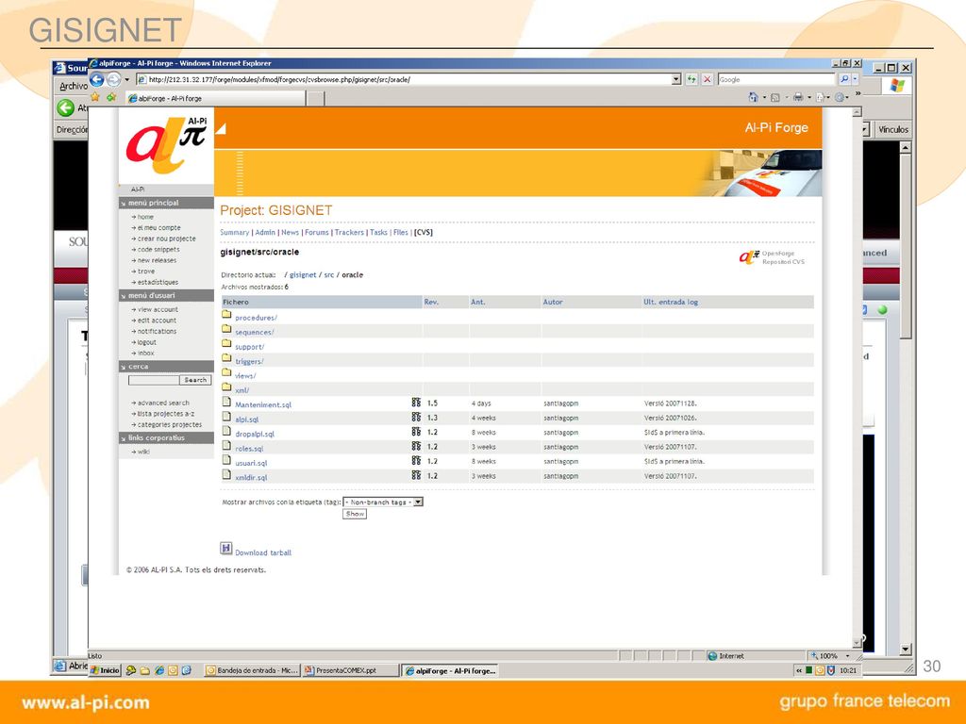This screenshot has height=724, width=966.
Task: Click the Show button under tag selector
Action: pyautogui.click(x=355, y=514)
